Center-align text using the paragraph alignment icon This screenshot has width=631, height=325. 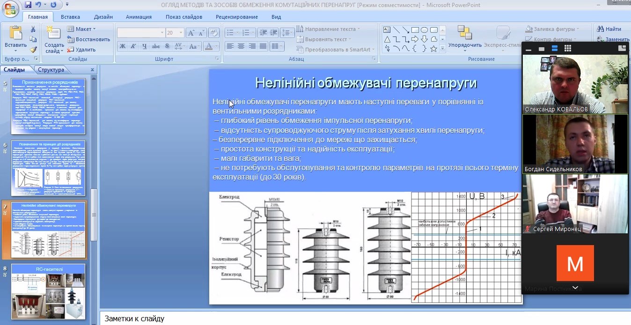tap(241, 46)
